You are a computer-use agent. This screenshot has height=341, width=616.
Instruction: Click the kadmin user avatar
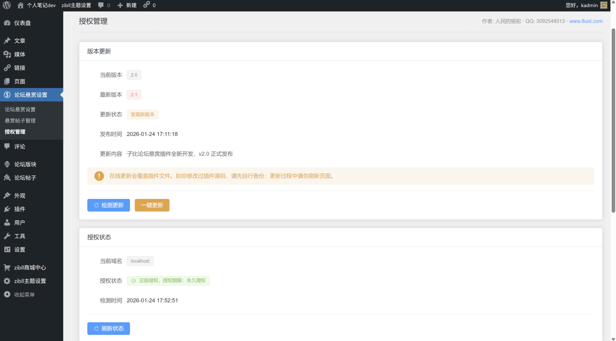click(604, 5)
